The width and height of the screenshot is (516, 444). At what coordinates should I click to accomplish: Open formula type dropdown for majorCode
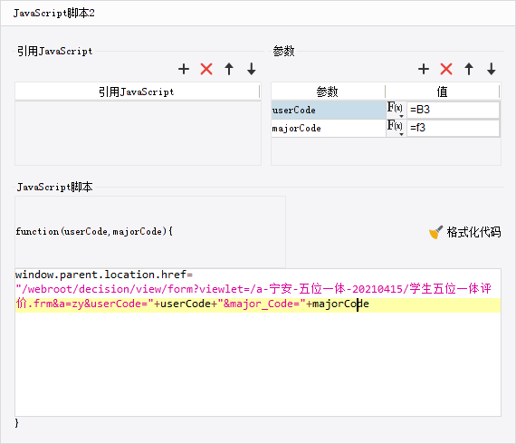396,128
